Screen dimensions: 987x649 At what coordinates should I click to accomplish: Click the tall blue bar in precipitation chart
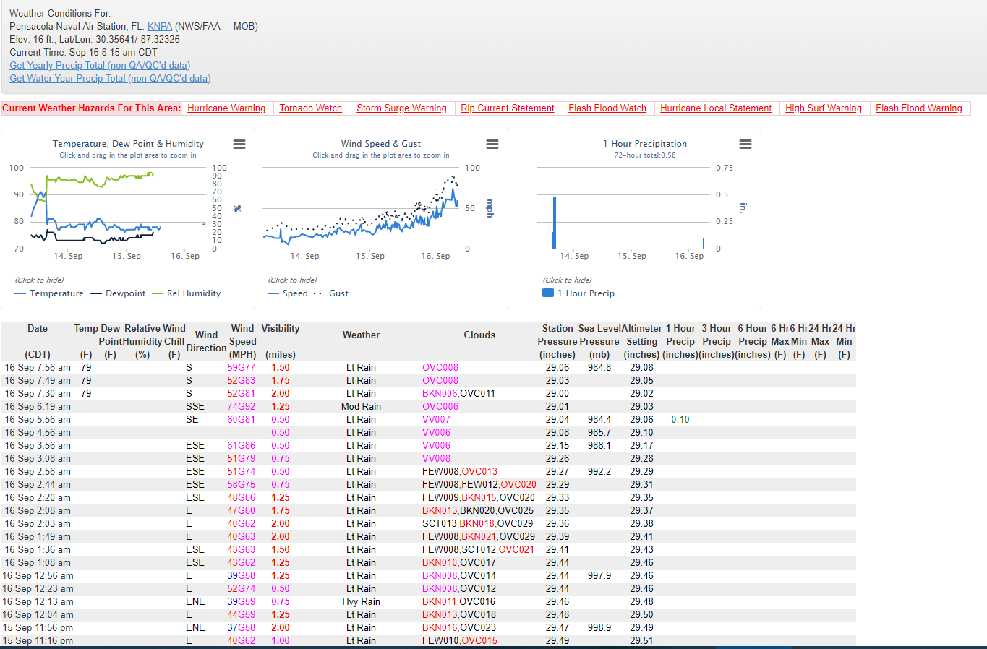tap(555, 223)
